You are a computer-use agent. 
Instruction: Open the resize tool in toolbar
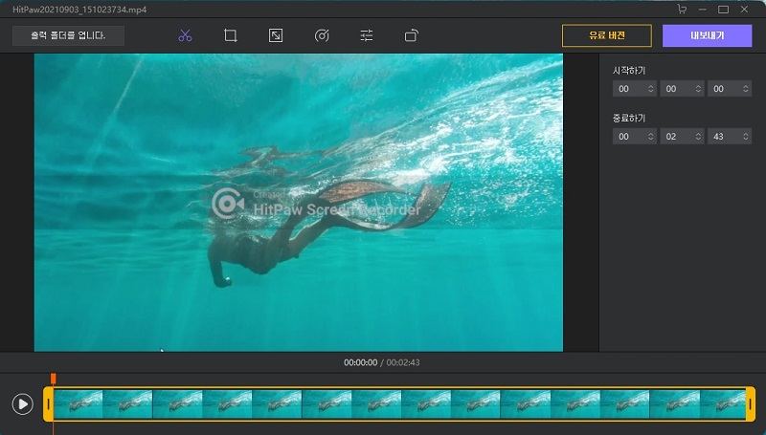[x=276, y=36]
